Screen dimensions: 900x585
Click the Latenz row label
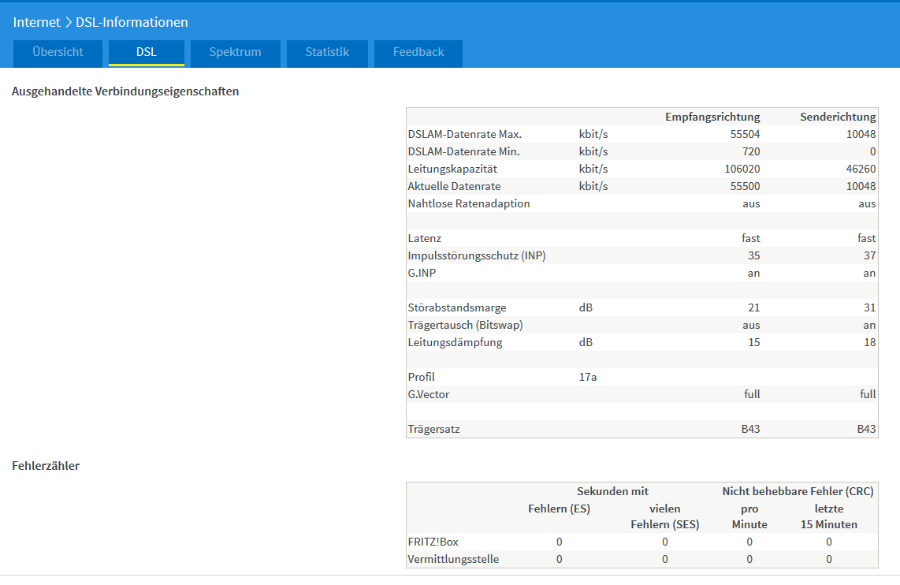425,238
